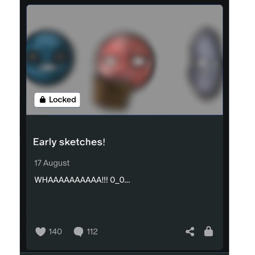This screenshot has height=255, width=255.
Task: Click the blurred grey oval face
Action: click(x=205, y=63)
